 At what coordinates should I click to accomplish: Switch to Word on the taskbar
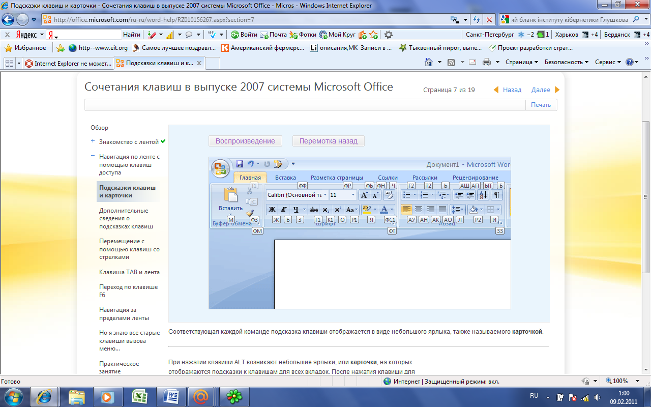tap(170, 396)
